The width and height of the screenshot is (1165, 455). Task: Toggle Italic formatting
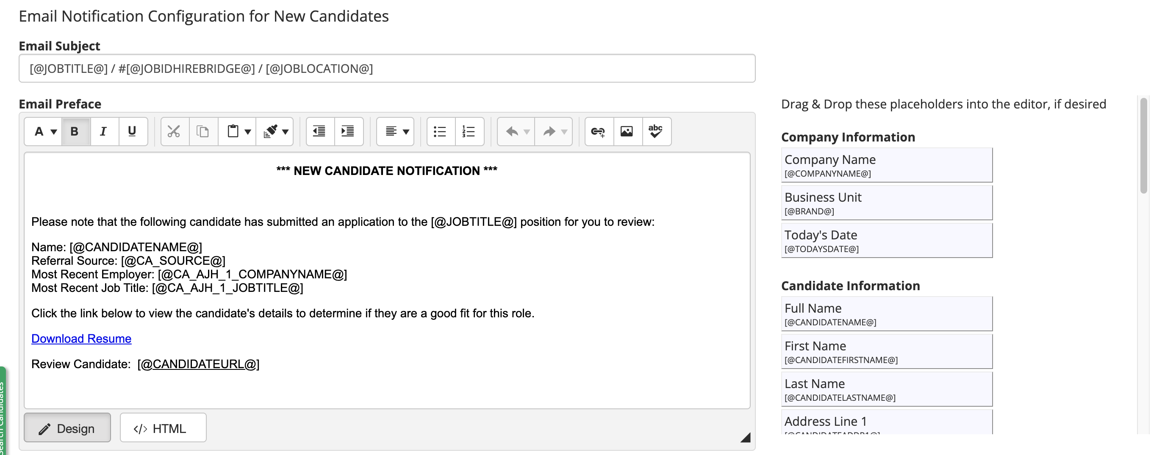103,132
